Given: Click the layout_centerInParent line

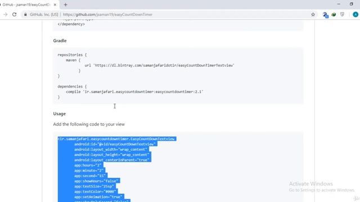Looking at the screenshot, I should 112,160.
